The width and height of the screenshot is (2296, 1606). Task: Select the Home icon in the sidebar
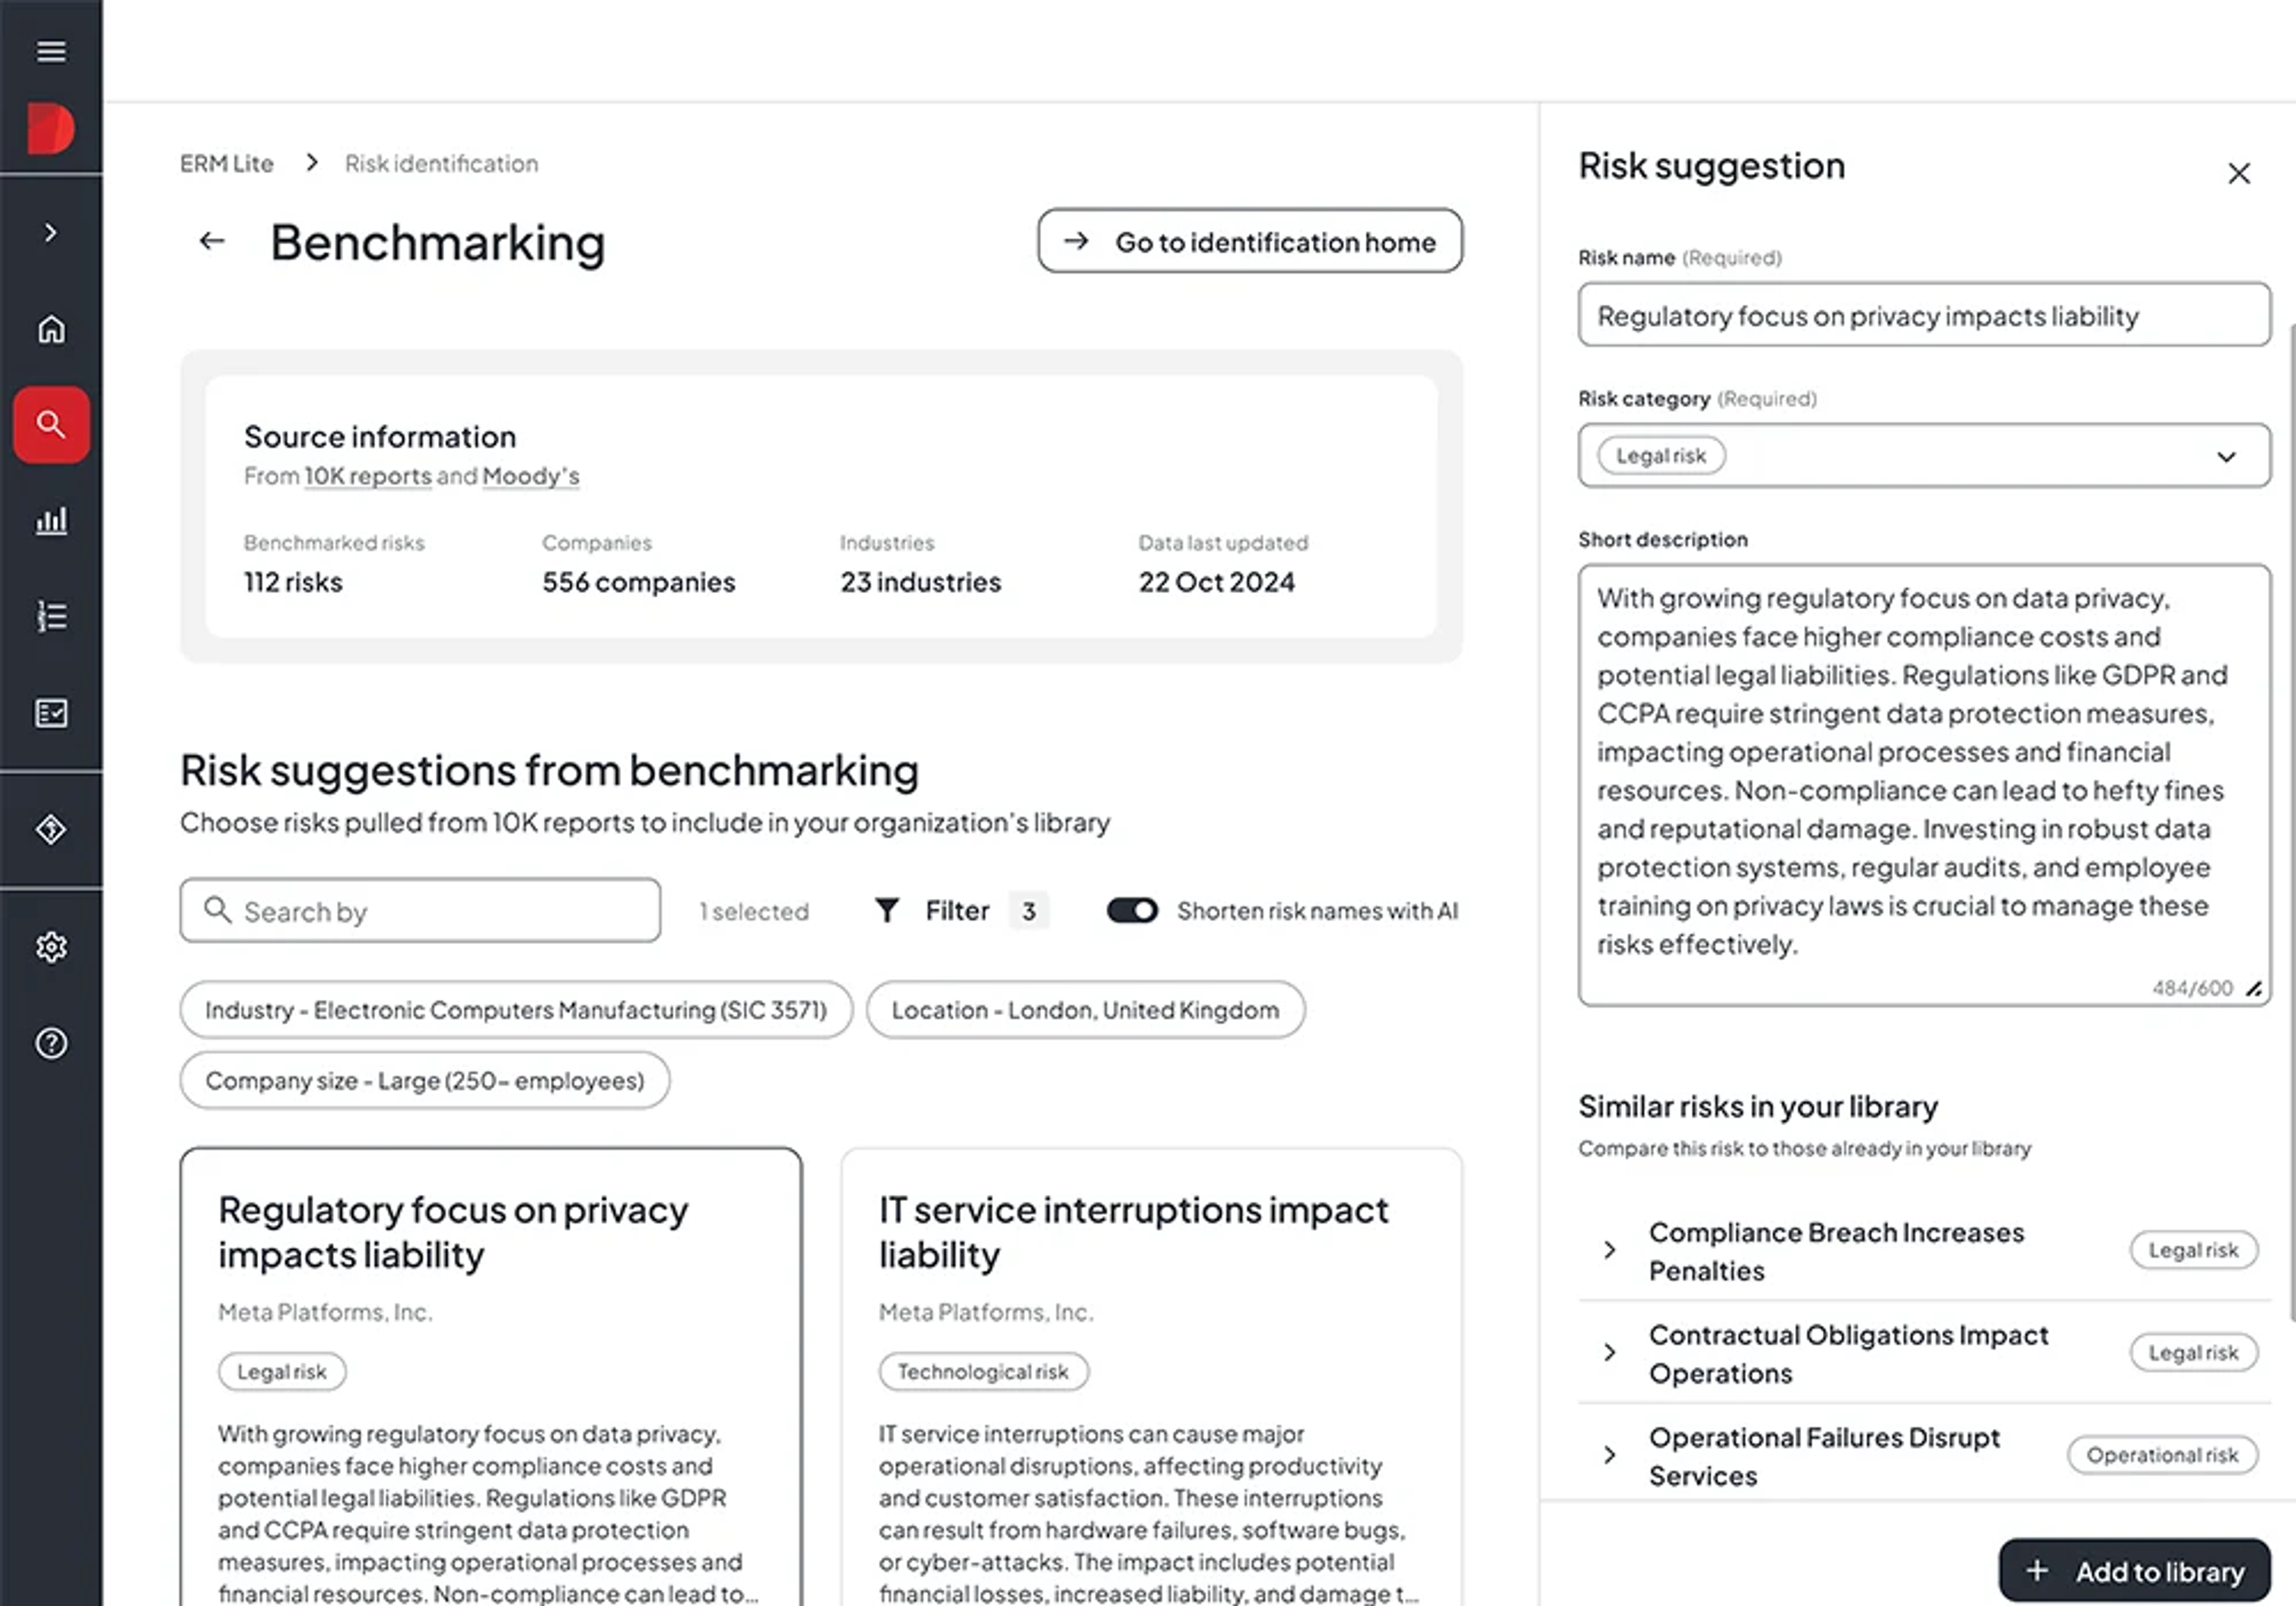[51, 330]
